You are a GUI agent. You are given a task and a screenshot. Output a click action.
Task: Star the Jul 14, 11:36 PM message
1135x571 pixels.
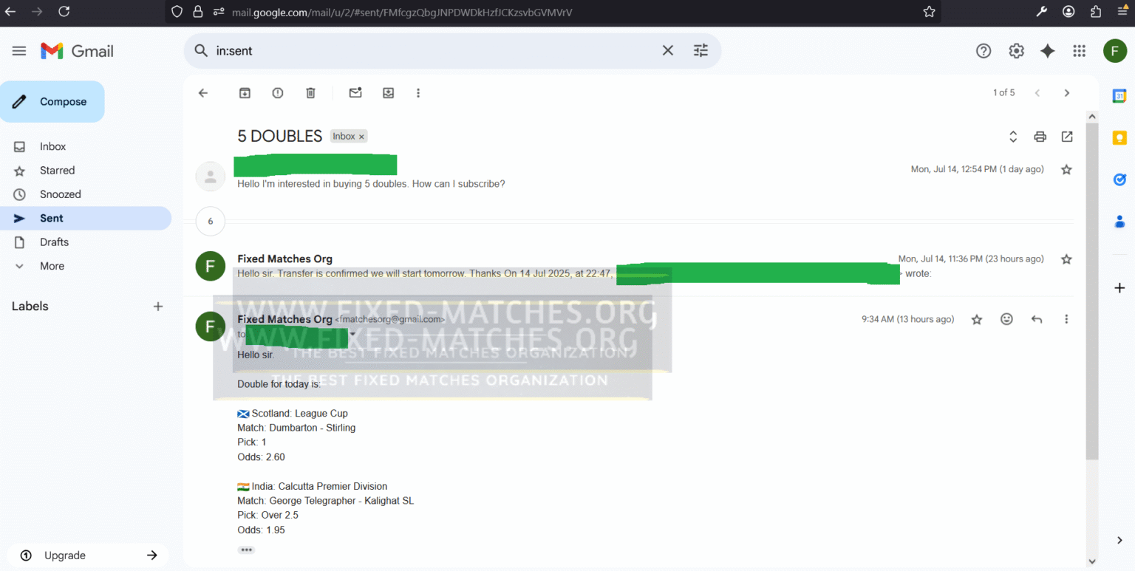(1066, 259)
